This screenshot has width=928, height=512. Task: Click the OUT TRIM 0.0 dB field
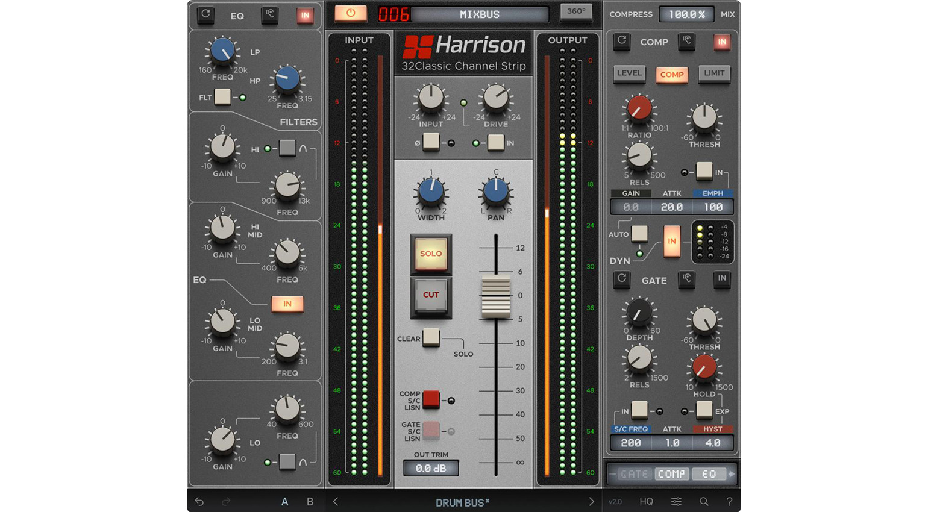pyautogui.click(x=431, y=468)
